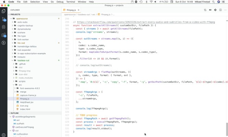Collapse autoMergeSegments in outline
The height and width of the screenshot is (137, 228).
click(x=10, y=117)
